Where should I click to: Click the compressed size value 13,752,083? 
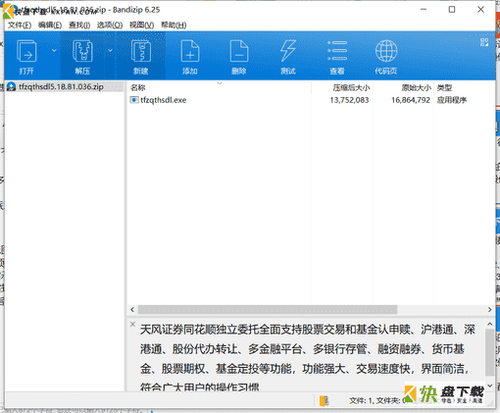(349, 100)
